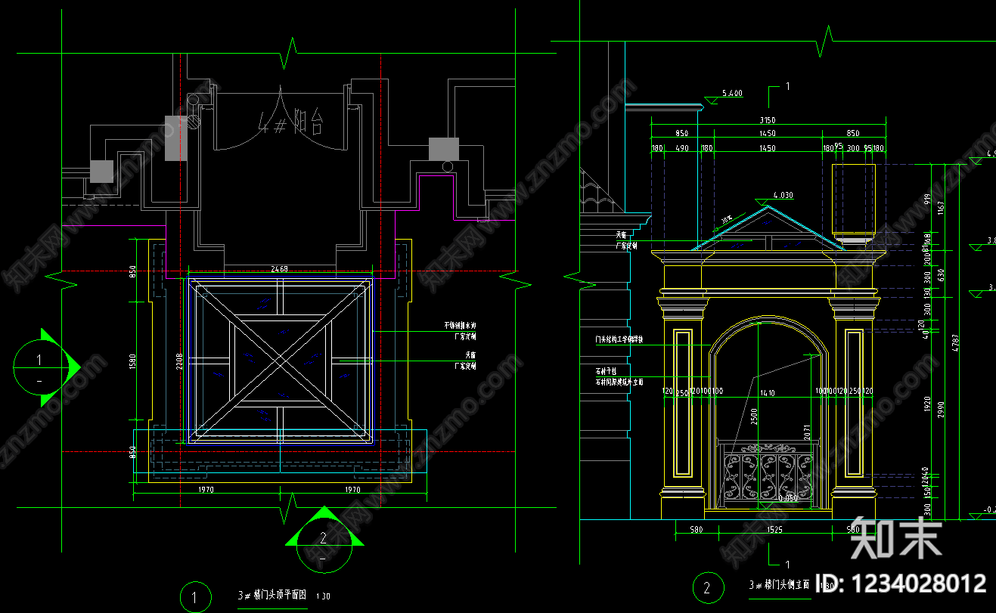Select the 不锈钢排水沟 annotation text

coord(460,326)
